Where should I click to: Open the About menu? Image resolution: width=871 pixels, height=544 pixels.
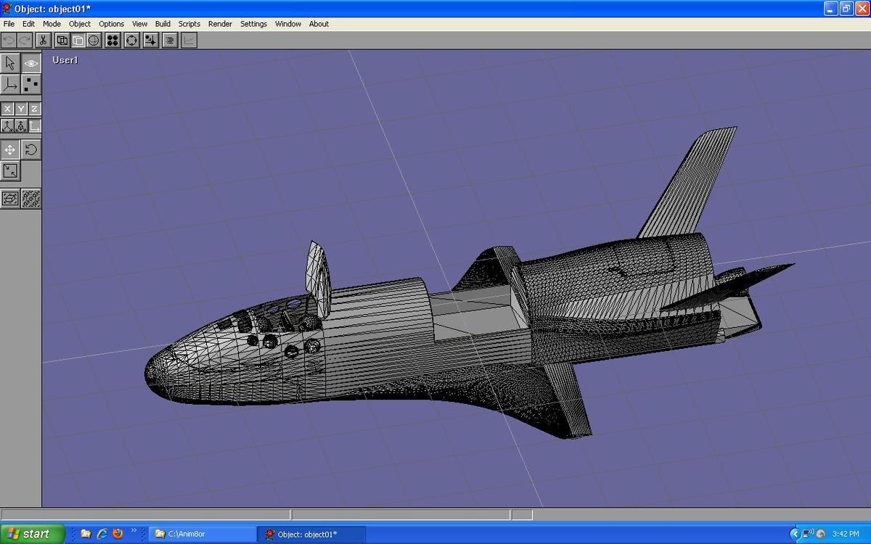pos(319,24)
